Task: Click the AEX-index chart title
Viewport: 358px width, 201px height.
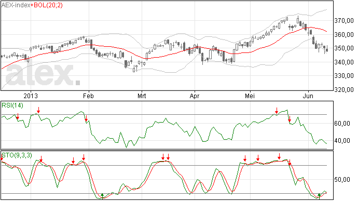Action: click(x=16, y=5)
